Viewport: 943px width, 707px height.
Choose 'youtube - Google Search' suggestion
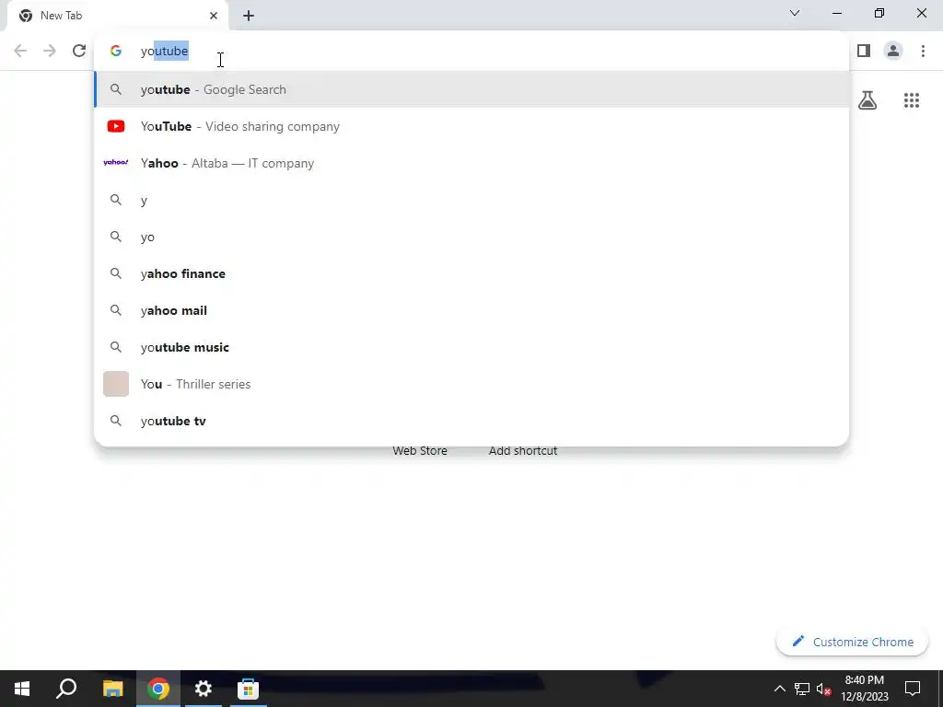tap(471, 89)
